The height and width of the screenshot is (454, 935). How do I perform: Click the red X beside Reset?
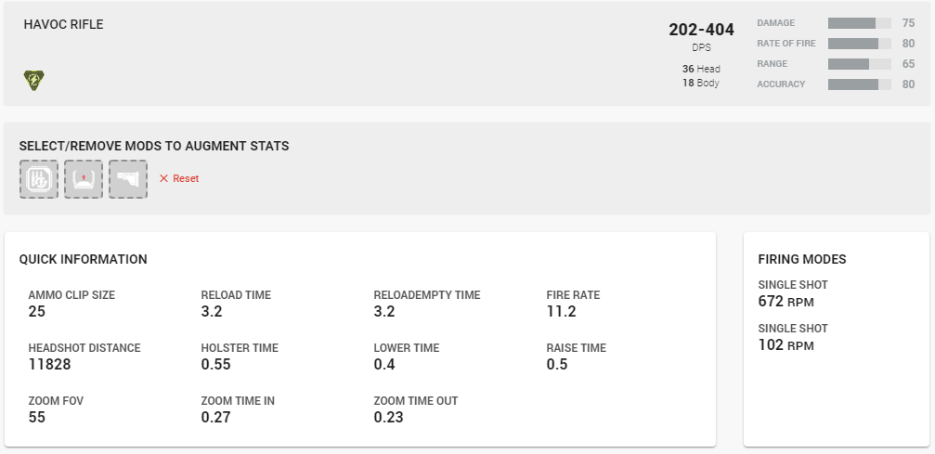[x=164, y=178]
